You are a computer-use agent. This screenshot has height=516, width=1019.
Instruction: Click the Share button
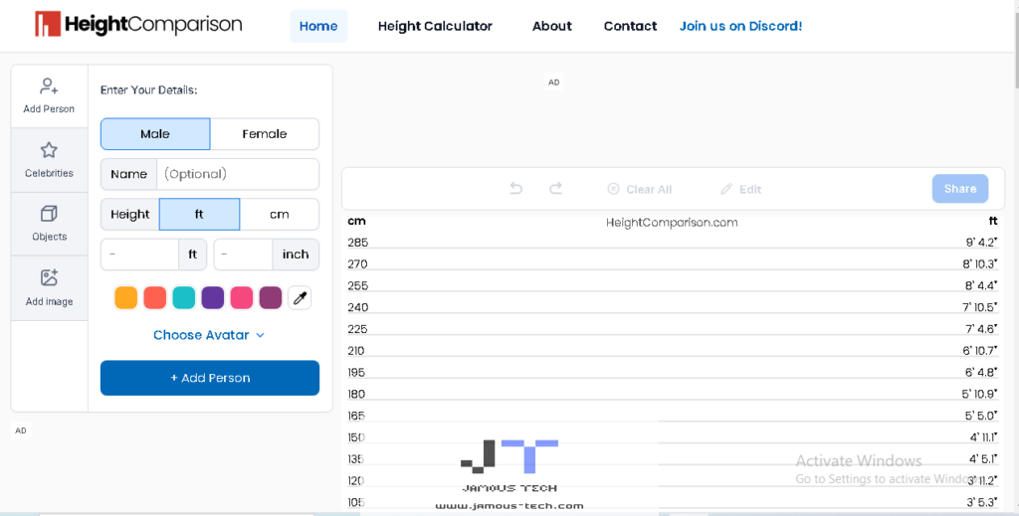click(960, 189)
